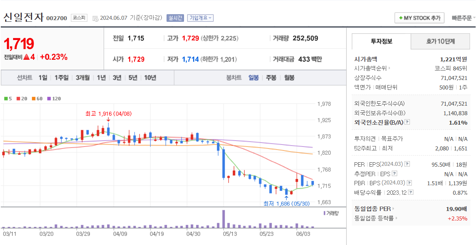Click the help icon next to 추정PER EPS
The image size is (476, 245).
[394, 173]
